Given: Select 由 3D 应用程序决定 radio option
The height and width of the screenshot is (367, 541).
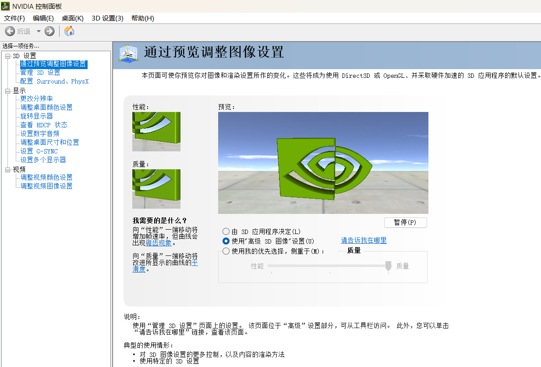Looking at the screenshot, I should [x=226, y=231].
